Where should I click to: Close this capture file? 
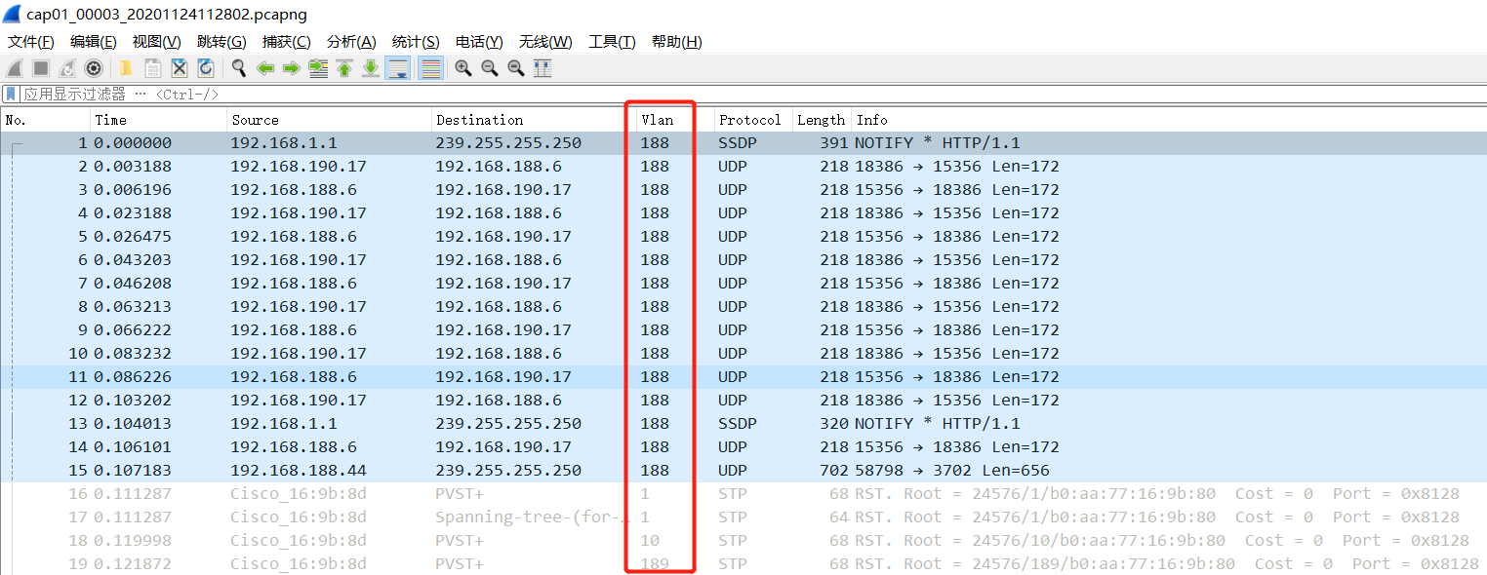(179, 68)
